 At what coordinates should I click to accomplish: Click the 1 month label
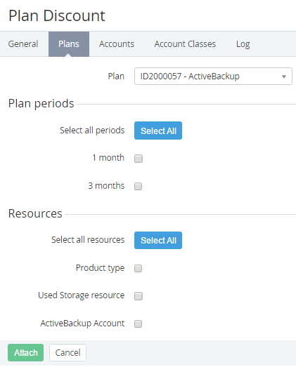pyautogui.click(x=108, y=157)
